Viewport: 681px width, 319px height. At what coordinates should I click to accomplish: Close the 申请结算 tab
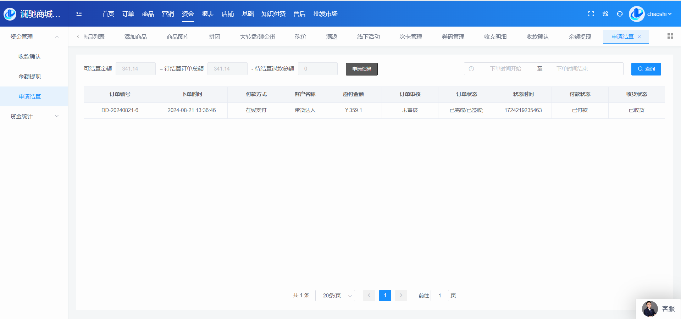click(x=640, y=37)
